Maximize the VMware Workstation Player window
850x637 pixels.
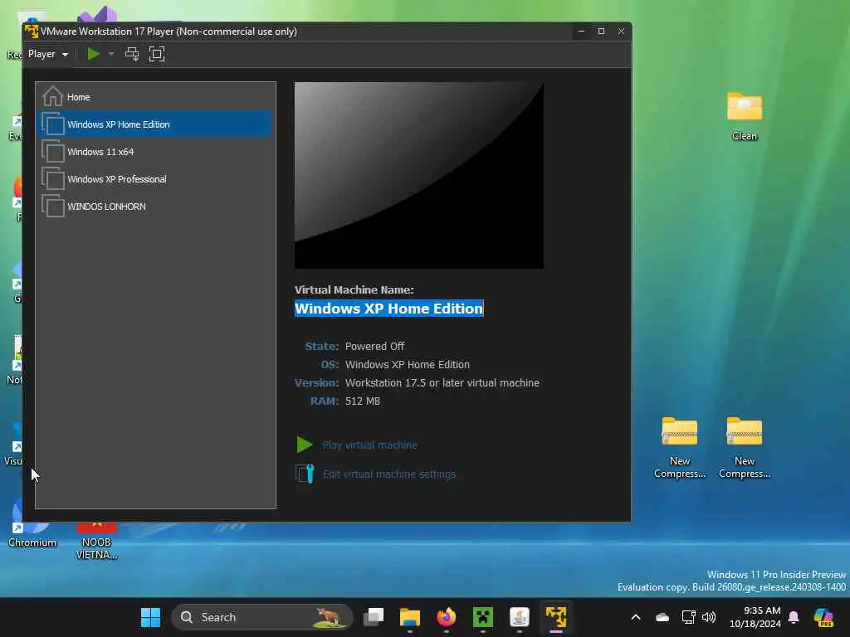601,31
